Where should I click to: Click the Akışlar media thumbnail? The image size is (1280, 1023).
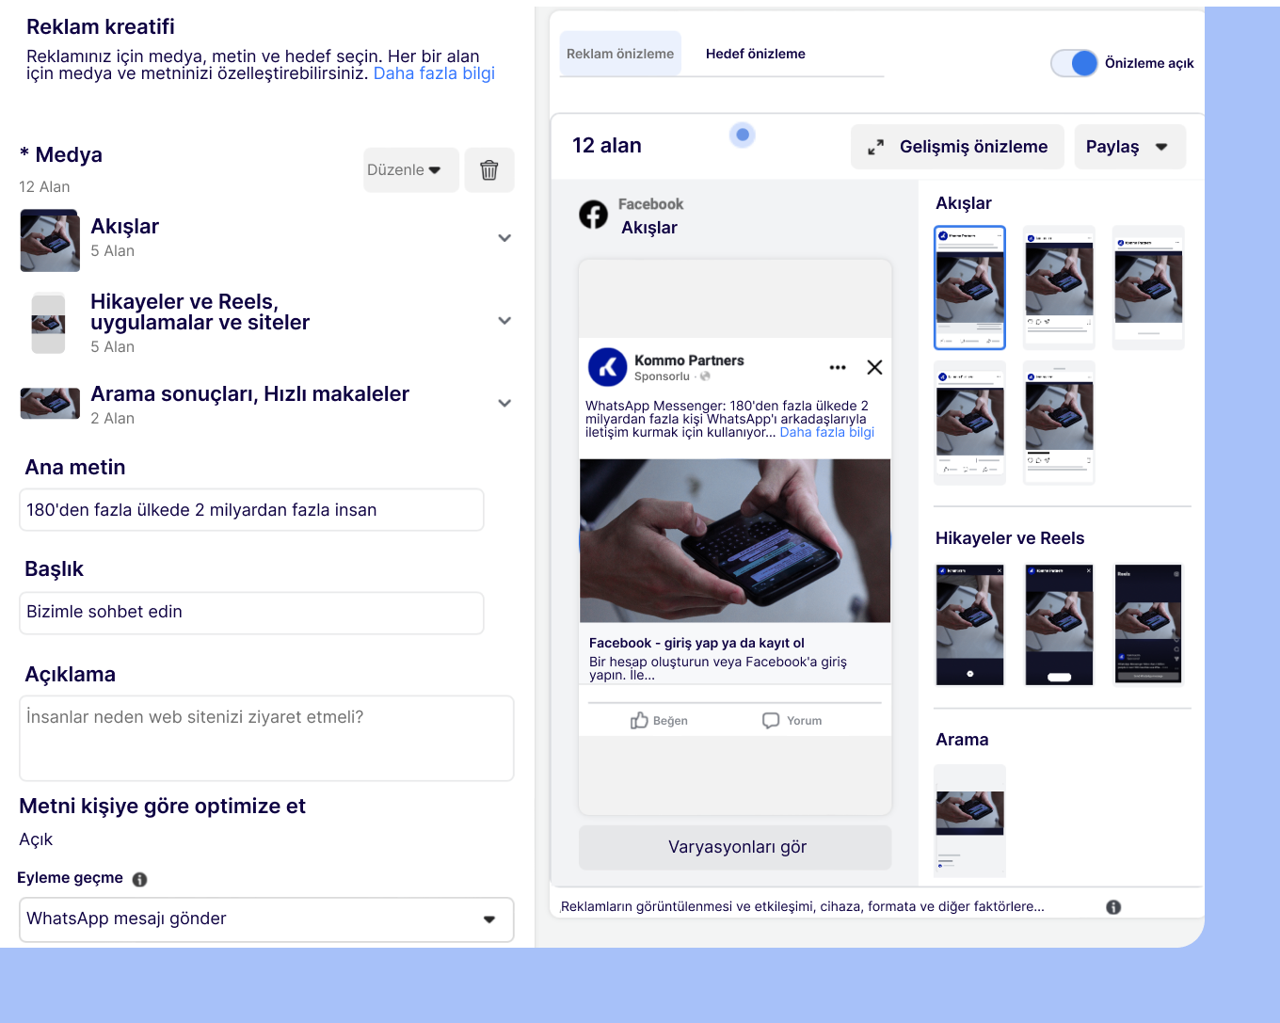50,241
